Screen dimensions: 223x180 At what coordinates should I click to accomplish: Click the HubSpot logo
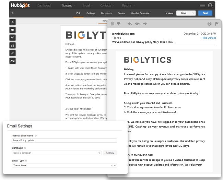(20, 5)
